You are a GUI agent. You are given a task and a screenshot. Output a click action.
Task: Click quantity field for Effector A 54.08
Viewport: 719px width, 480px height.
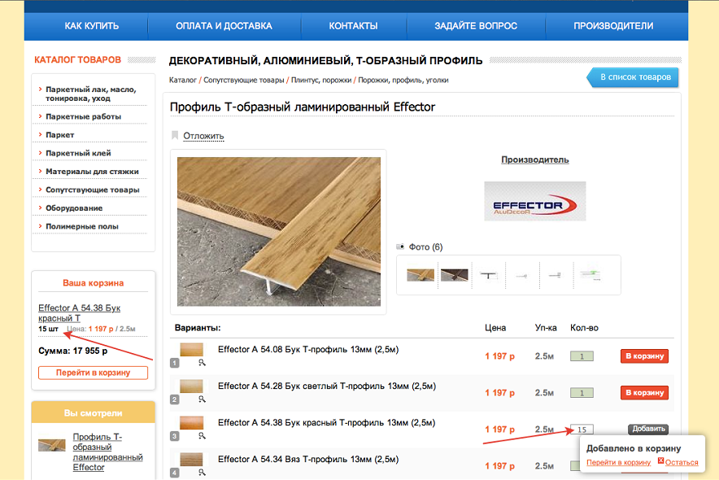pyautogui.click(x=582, y=356)
